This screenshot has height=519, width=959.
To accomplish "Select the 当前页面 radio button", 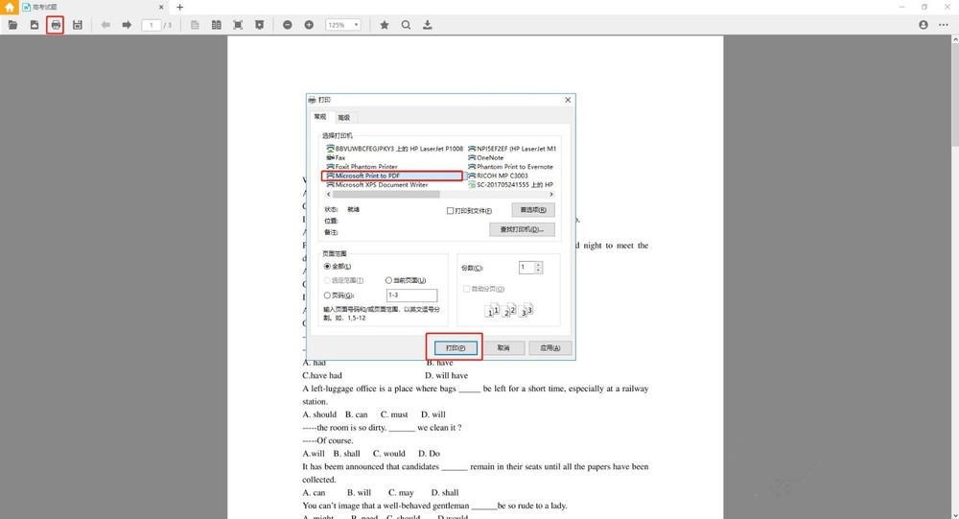I will point(388,280).
